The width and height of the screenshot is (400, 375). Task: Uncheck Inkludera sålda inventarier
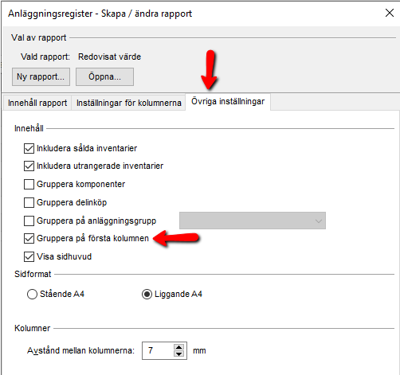click(x=29, y=148)
